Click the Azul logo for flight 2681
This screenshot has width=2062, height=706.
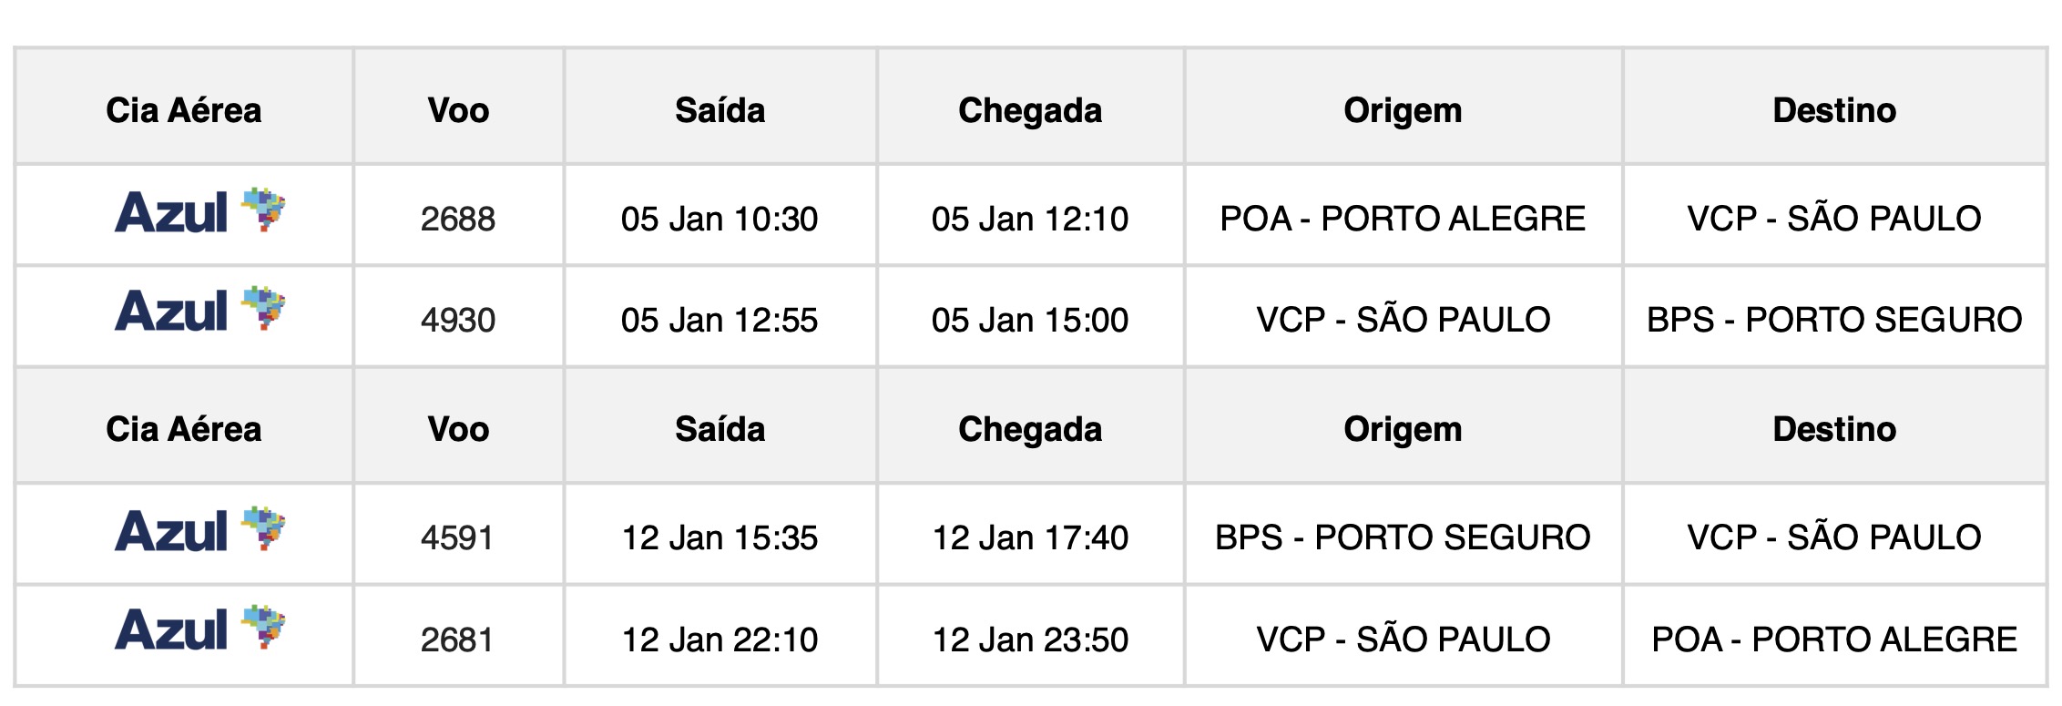coord(200,628)
